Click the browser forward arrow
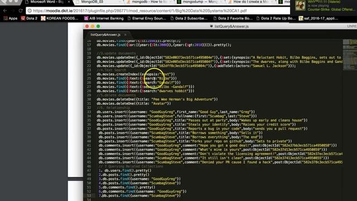357x201 pixels. click(13, 11)
